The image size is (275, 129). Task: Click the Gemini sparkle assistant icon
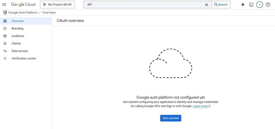[x=243, y=5]
